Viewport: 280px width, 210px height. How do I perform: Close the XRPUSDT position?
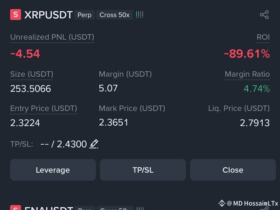(233, 170)
